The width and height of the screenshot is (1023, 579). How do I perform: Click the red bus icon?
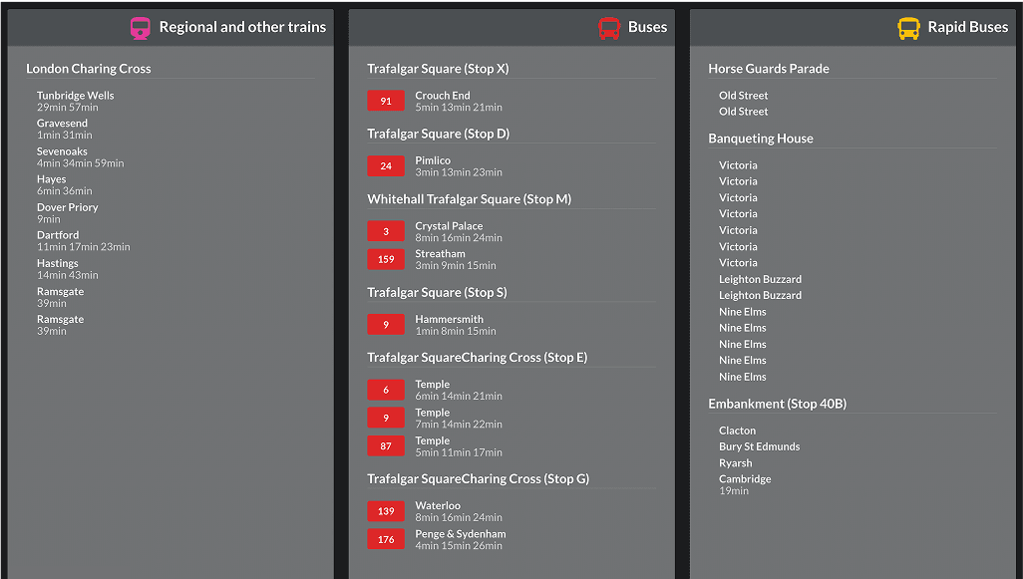[609, 28]
